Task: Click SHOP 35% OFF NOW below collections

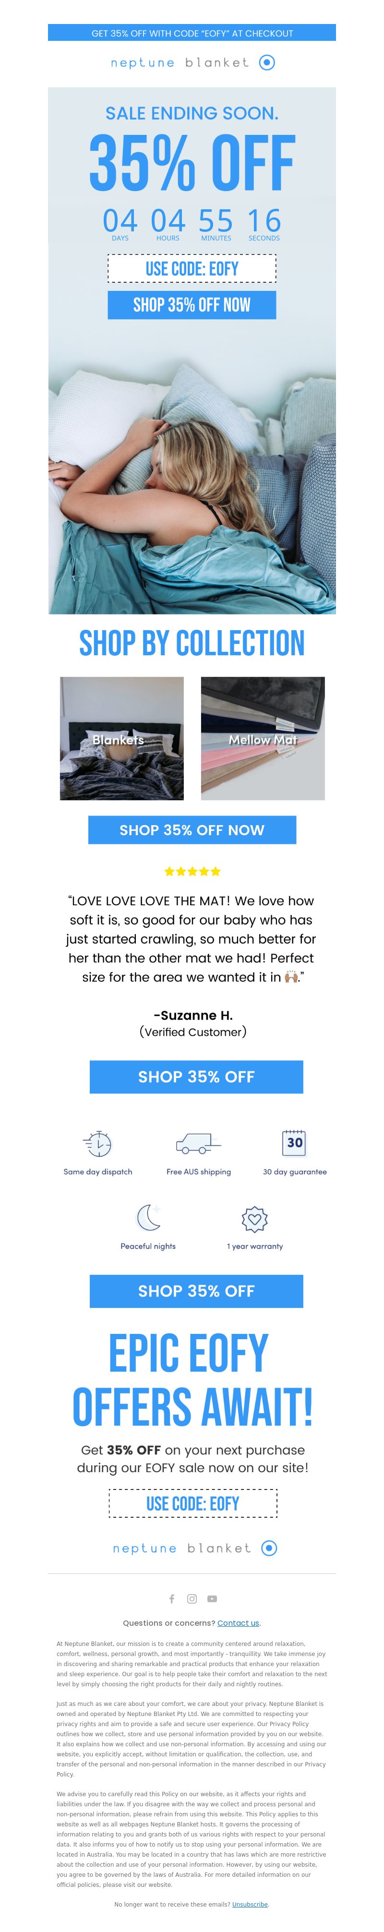Action: point(192,829)
